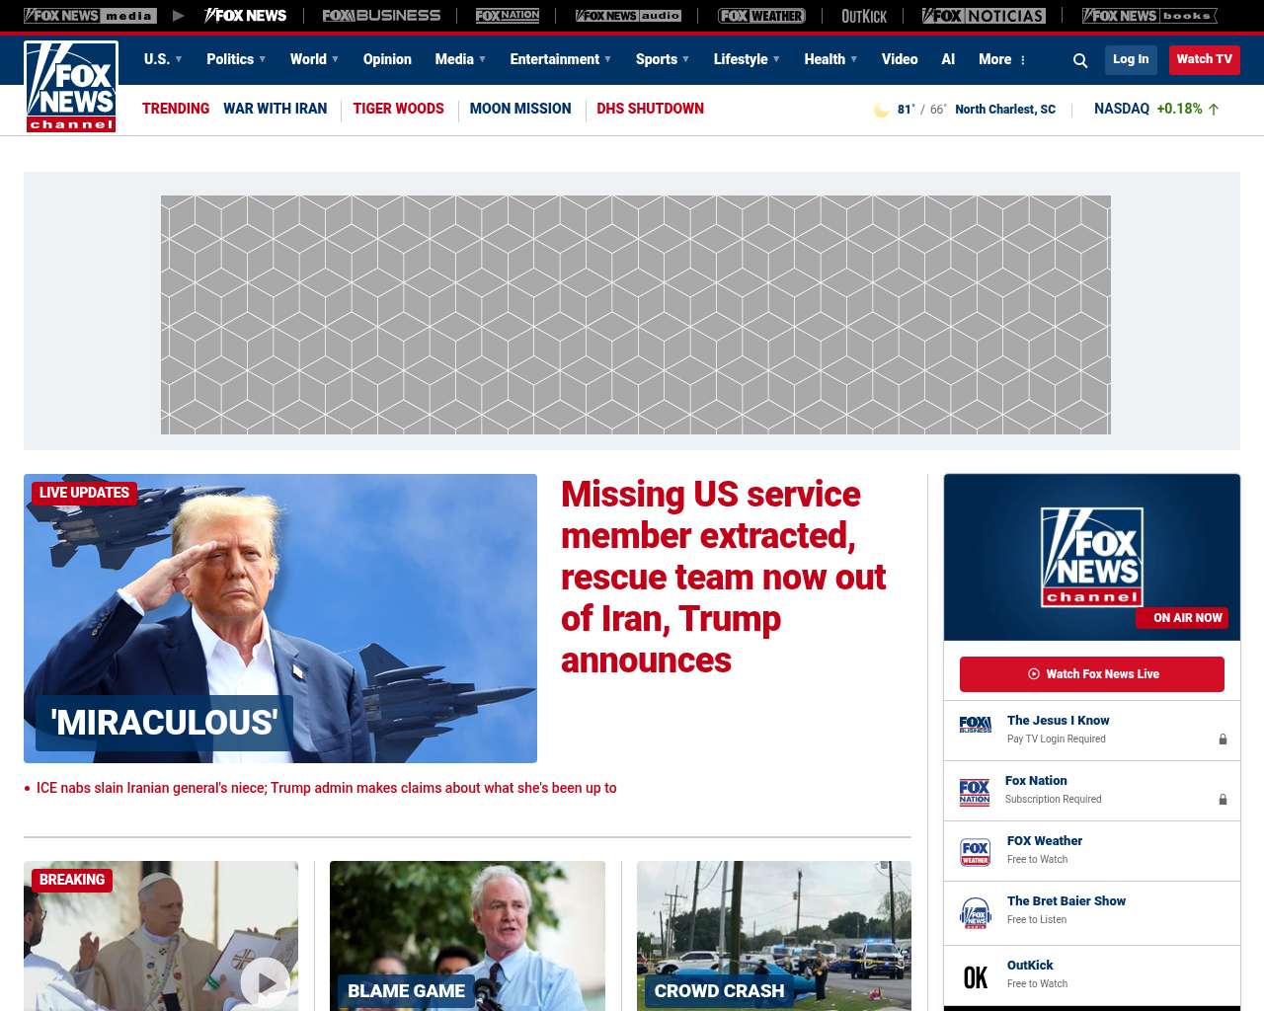The width and height of the screenshot is (1264, 1011).
Task: Expand the Politics dropdown menu
Action: [x=236, y=59]
